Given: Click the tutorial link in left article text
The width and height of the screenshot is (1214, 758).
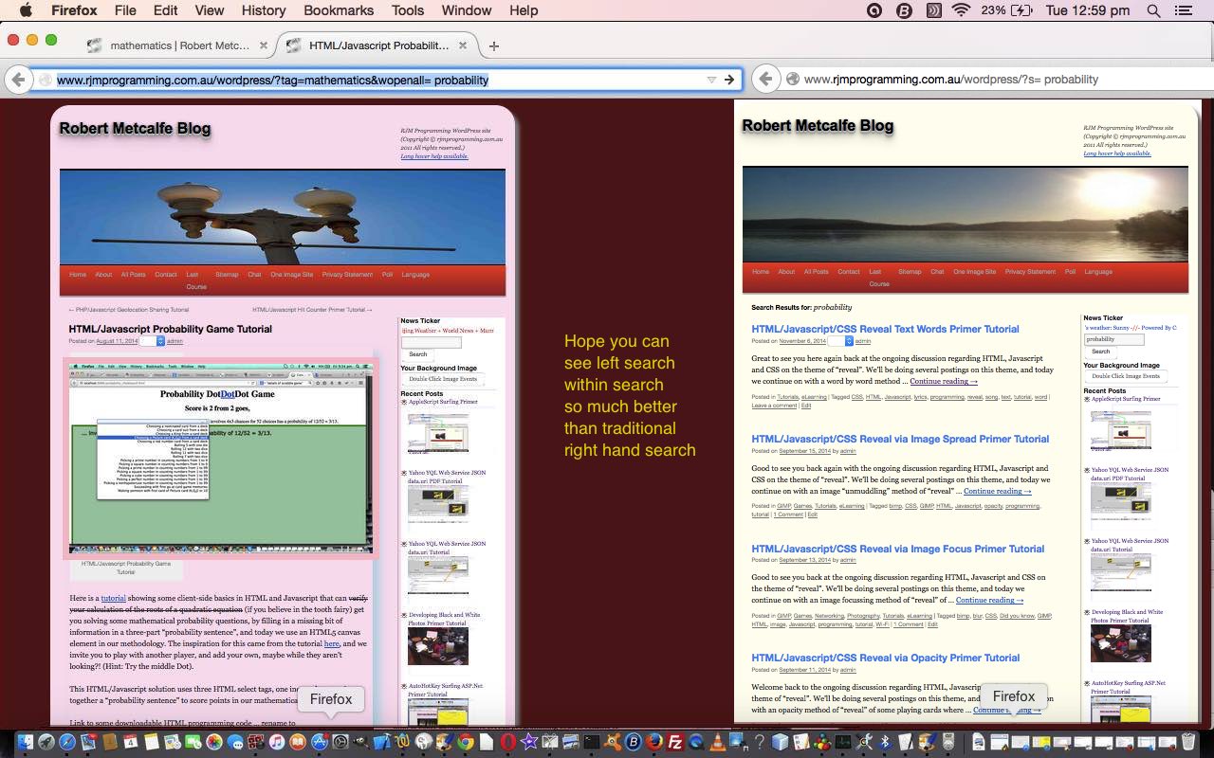Looking at the screenshot, I should click(113, 598).
